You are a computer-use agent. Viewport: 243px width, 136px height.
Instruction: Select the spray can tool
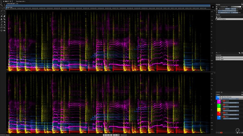(x=4, y=22)
